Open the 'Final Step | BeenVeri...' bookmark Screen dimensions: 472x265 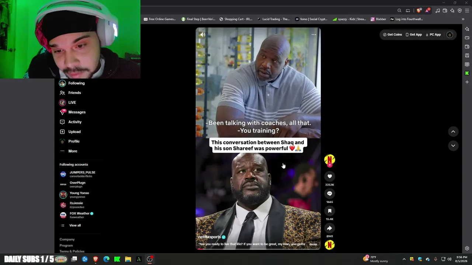coord(198,19)
